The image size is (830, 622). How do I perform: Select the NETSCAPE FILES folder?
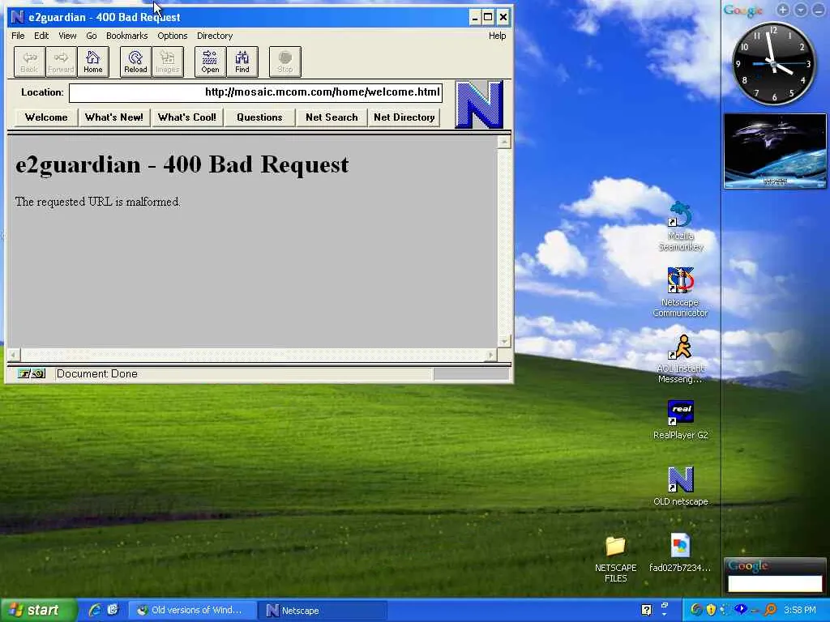point(616,559)
